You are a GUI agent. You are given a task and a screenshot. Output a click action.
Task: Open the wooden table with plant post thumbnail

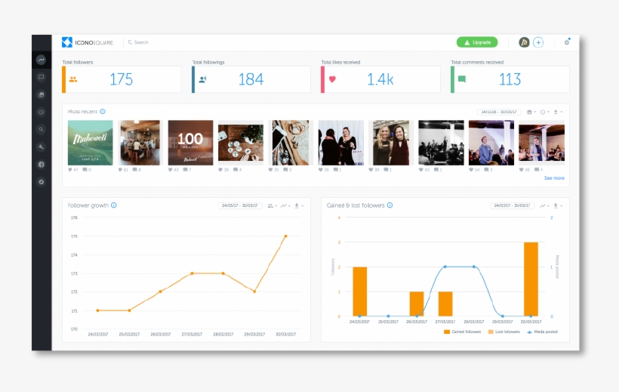241,143
